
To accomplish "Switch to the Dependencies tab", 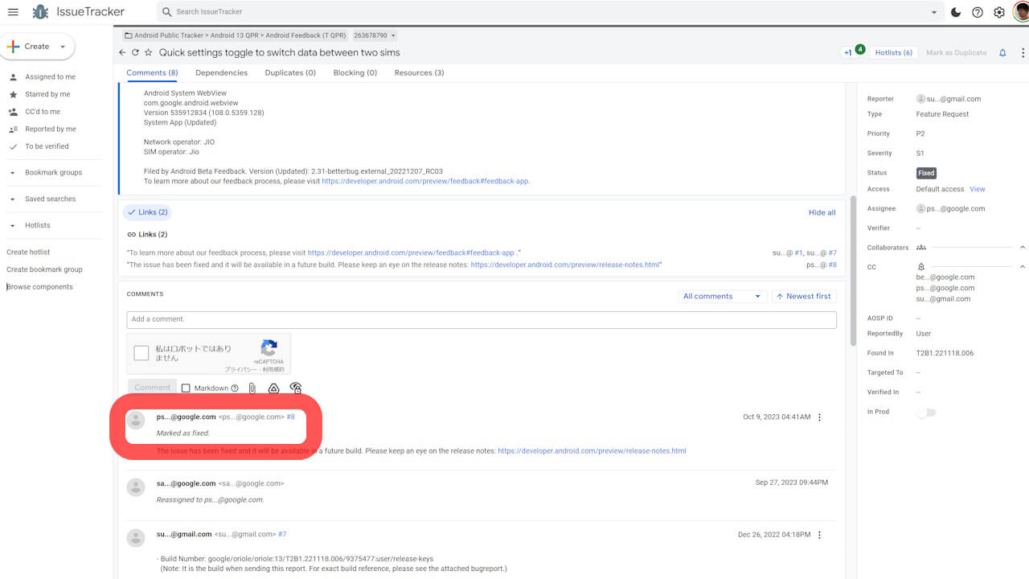I will pyautogui.click(x=221, y=73).
